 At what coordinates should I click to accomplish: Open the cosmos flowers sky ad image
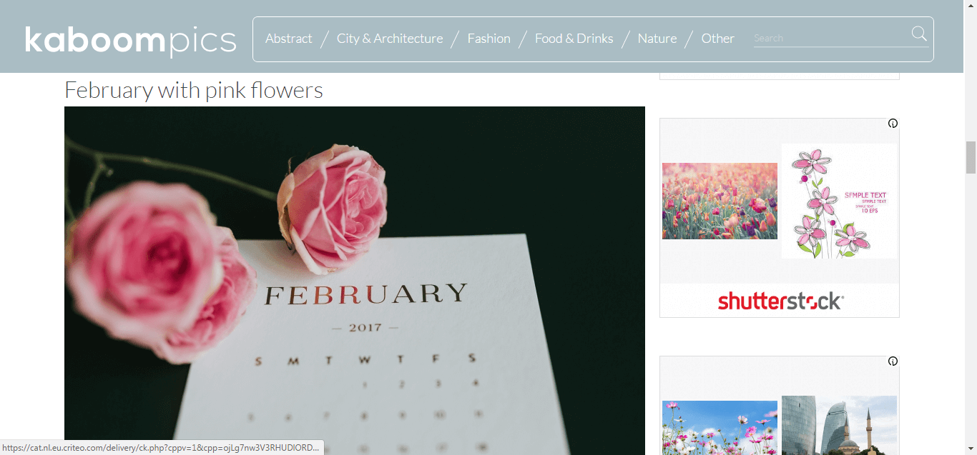(720, 428)
